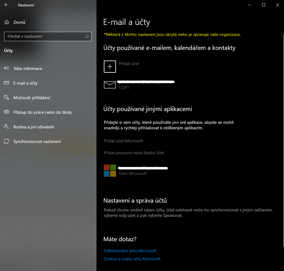Open the Změna e-mailu účtu Microsoft link
The width and height of the screenshot is (284, 271).
(132, 259)
